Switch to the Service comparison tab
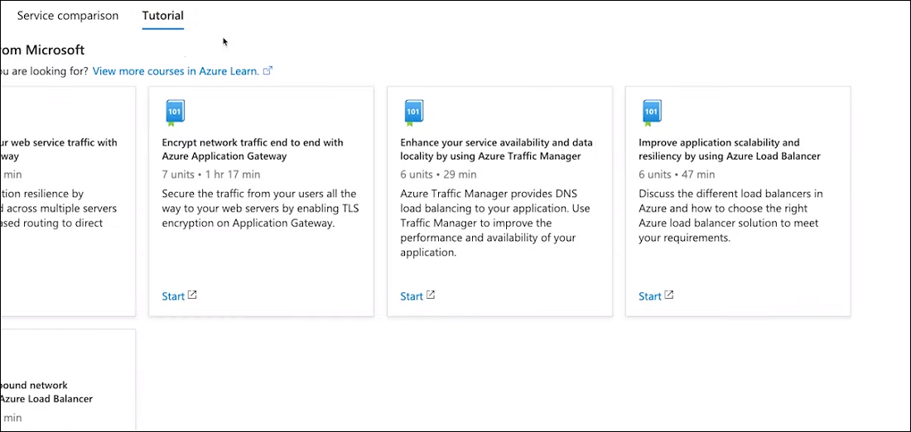Screen dimensions: 911x432 tap(68, 16)
